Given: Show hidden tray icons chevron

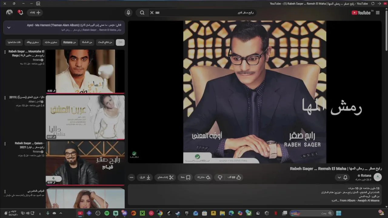Looking at the screenshot, I should [x=61, y=213].
